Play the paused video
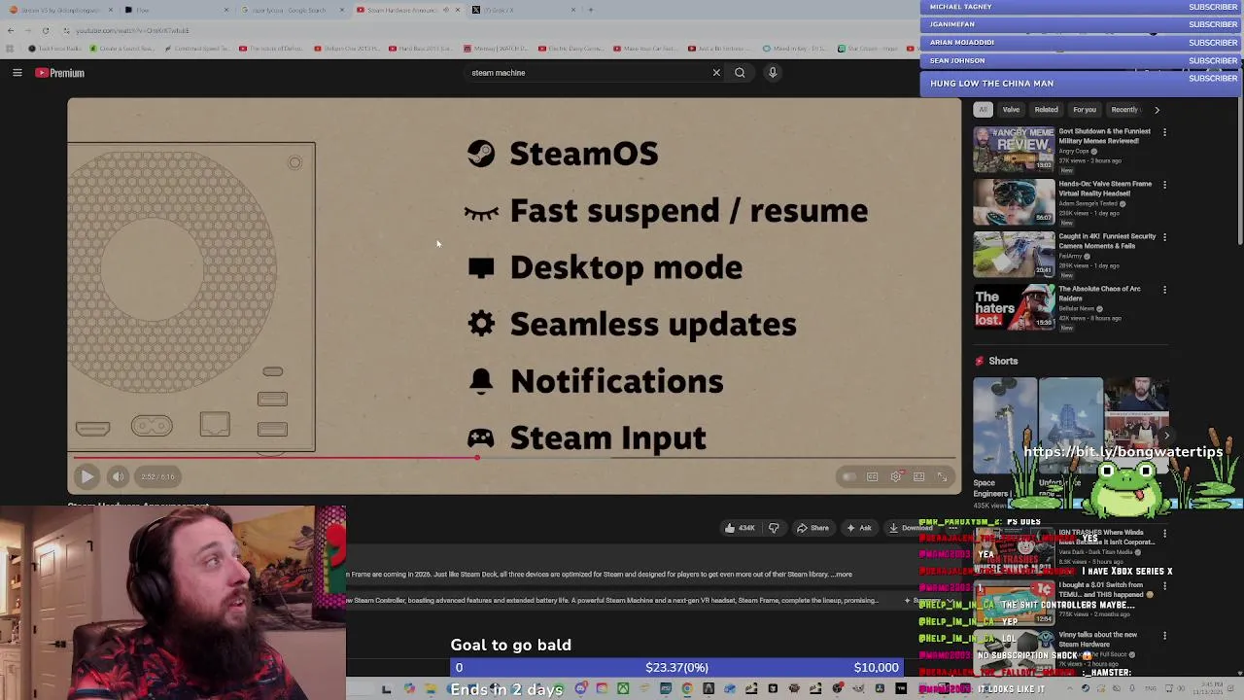The width and height of the screenshot is (1244, 700). tap(86, 476)
